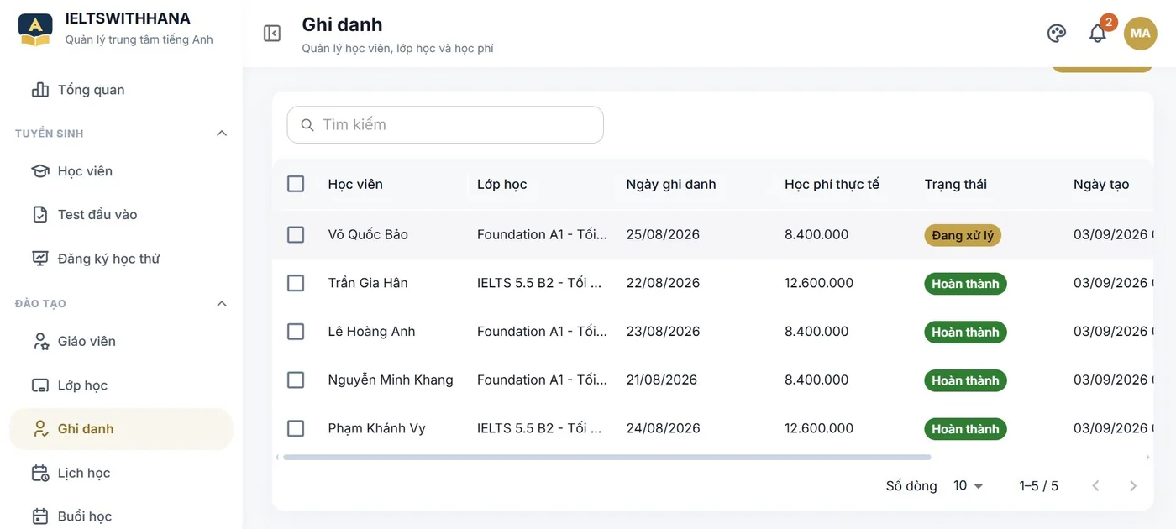Screen dimensions: 1176x529
Task: Click the enrollment date 22/08/2026
Action: tap(663, 283)
